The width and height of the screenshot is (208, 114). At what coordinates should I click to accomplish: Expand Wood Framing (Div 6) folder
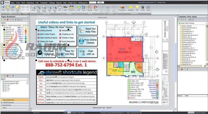coord(181,41)
